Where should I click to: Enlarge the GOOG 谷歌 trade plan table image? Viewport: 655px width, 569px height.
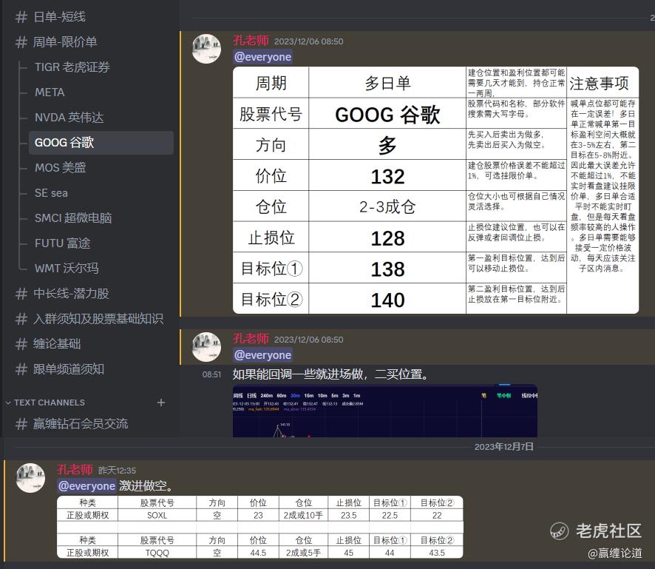pyautogui.click(x=435, y=190)
